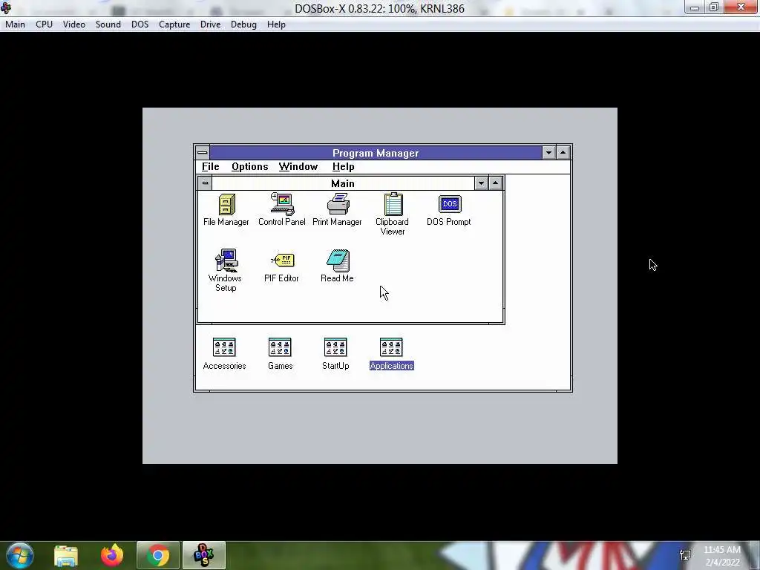
Task: Open Windows Explorer from taskbar
Action: click(66, 555)
